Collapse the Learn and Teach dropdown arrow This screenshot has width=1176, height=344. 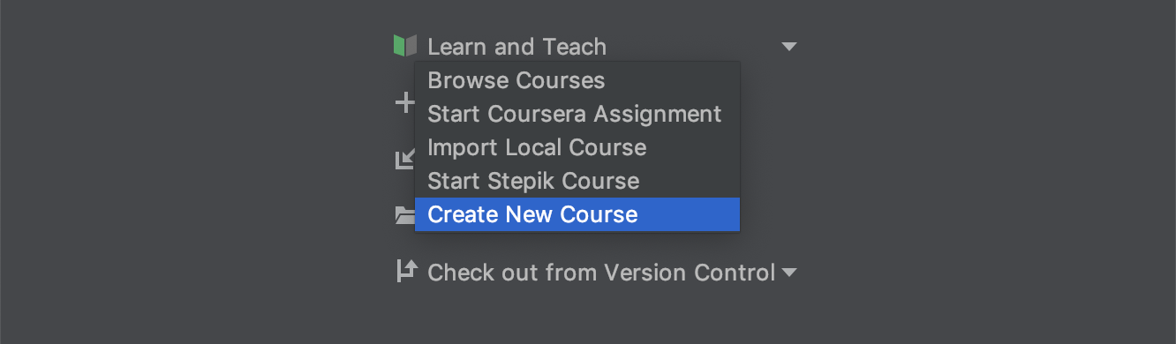pos(789,47)
